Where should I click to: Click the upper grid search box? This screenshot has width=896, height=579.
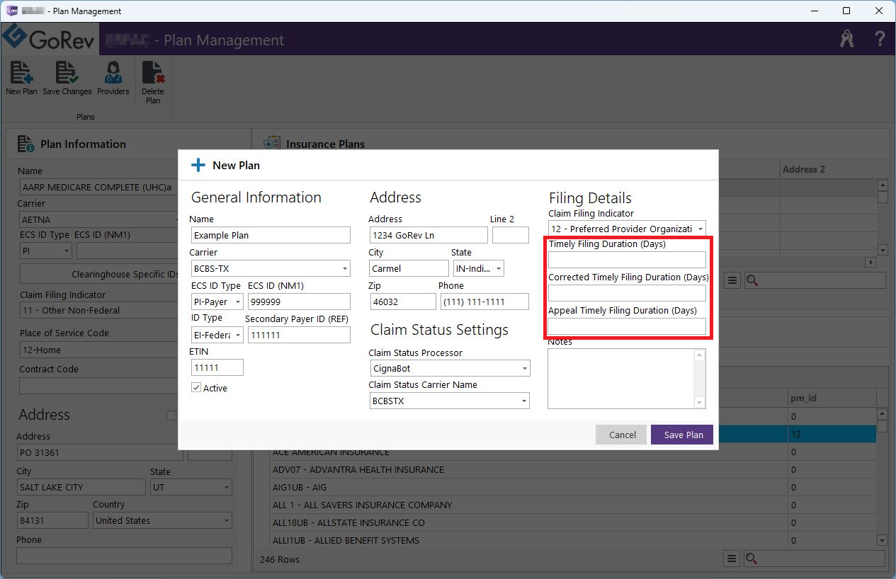point(815,281)
